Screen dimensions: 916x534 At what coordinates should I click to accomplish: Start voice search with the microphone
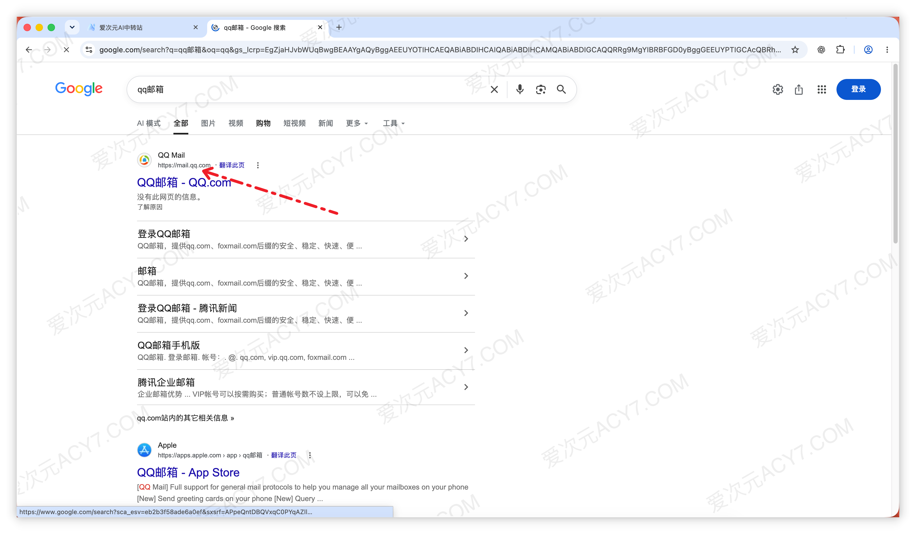coord(520,89)
